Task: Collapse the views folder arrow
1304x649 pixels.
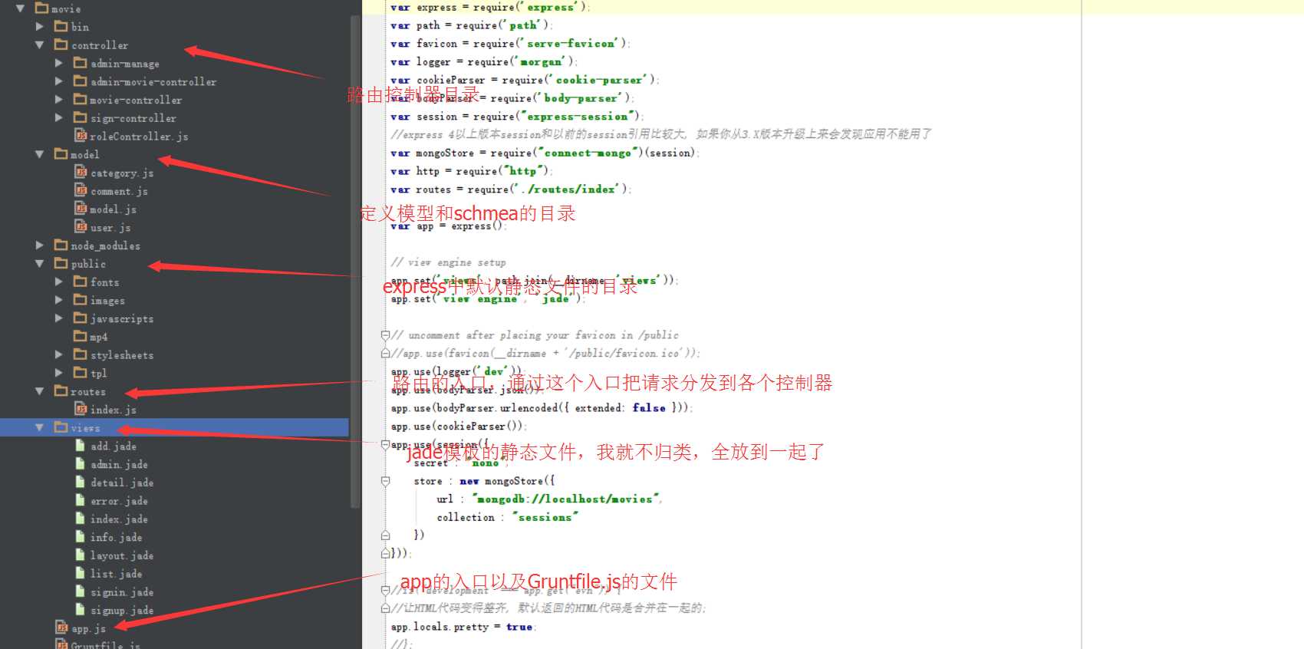Action: (39, 427)
